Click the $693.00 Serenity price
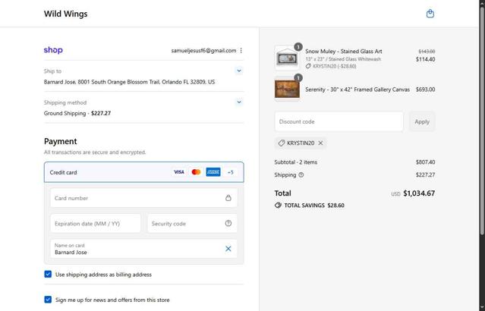This screenshot has width=485, height=311. pyautogui.click(x=425, y=90)
